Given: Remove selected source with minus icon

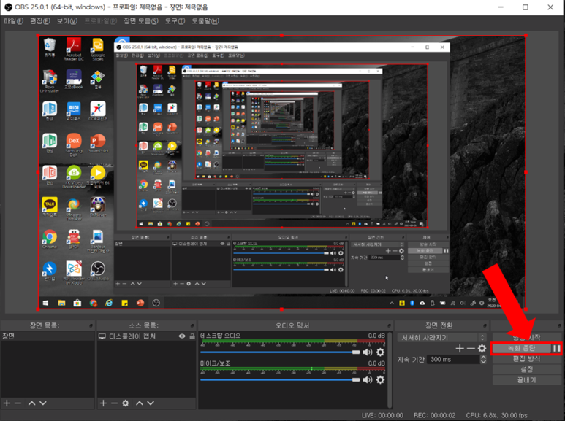Looking at the screenshot, I should 114,403.
